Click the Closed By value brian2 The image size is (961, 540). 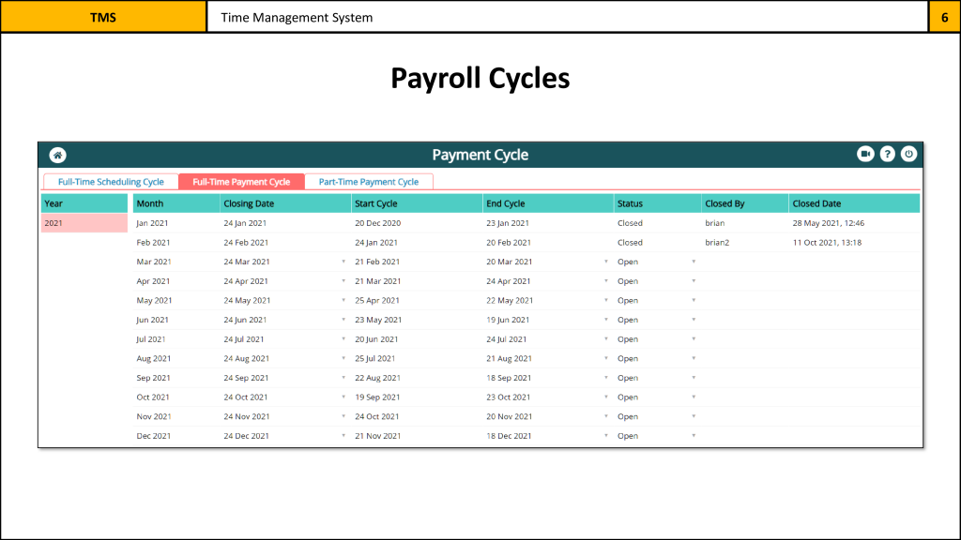click(717, 243)
